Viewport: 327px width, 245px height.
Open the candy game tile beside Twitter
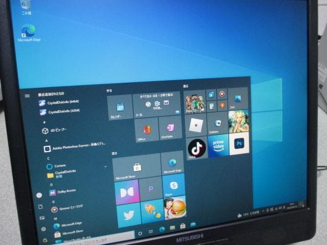(152, 211)
